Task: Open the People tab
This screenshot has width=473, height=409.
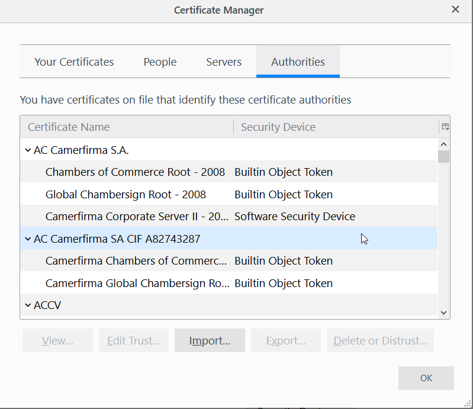Action: click(160, 62)
